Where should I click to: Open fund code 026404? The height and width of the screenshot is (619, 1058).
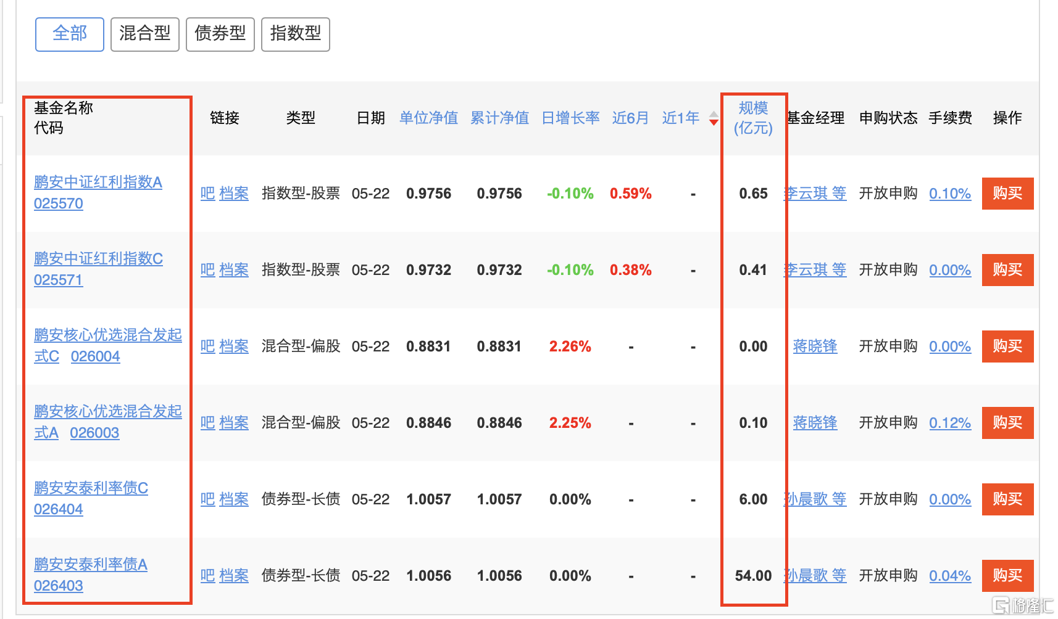tap(59, 509)
